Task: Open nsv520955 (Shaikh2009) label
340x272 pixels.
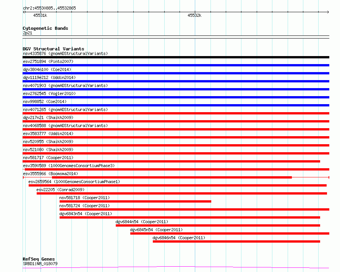Action: 48,142
